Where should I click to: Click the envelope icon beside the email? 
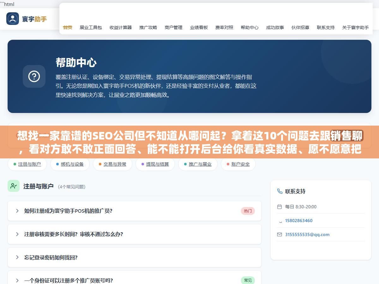coord(280,234)
